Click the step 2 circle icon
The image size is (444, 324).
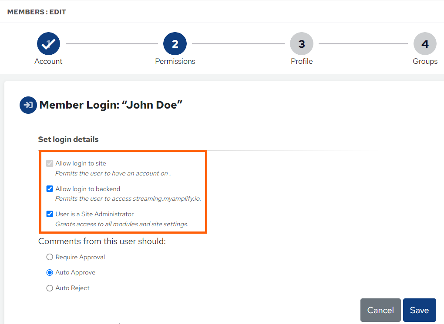(x=175, y=43)
